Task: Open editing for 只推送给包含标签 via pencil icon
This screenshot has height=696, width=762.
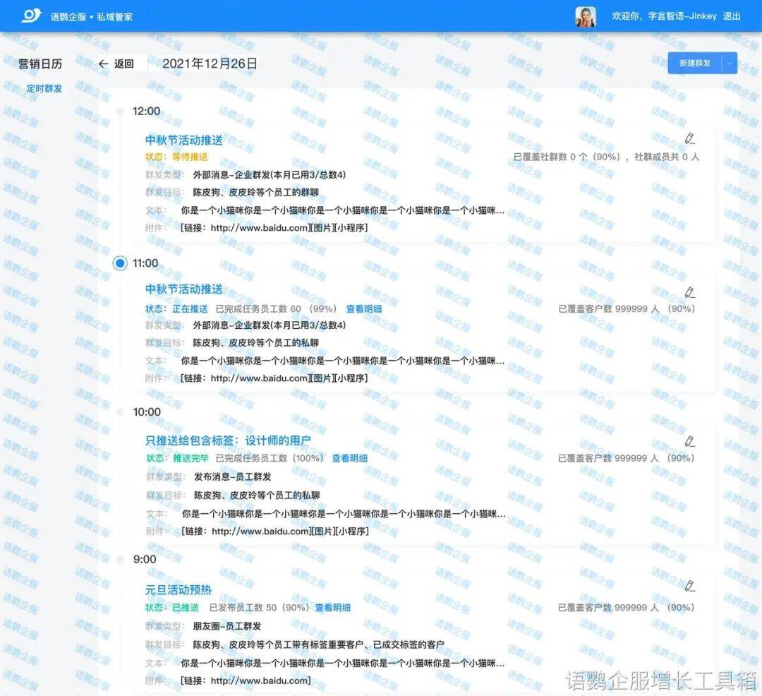Action: [689, 440]
